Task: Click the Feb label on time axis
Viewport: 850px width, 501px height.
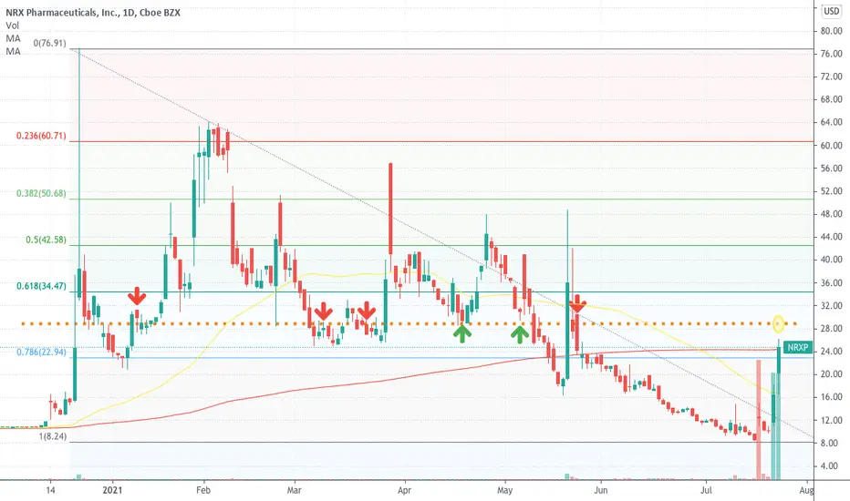Action: [203, 490]
